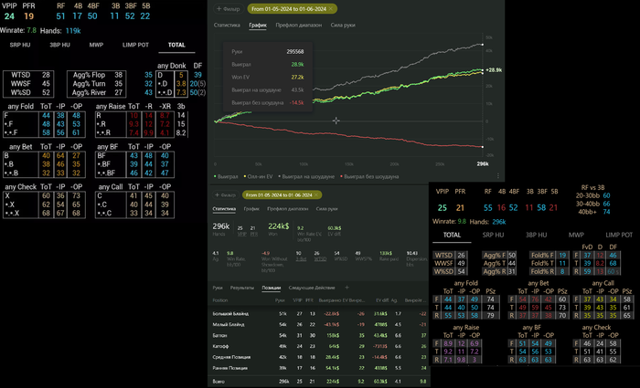Click the 296k x-axis end marker on graph
640x388 pixels.
483,163
